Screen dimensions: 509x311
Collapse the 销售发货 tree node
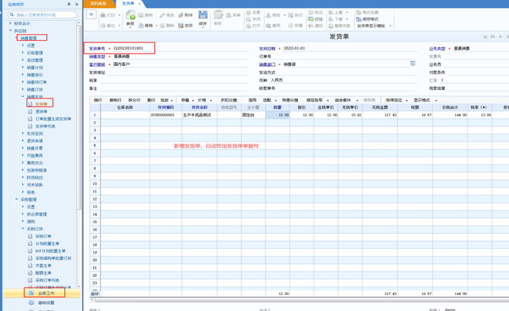coord(23,96)
